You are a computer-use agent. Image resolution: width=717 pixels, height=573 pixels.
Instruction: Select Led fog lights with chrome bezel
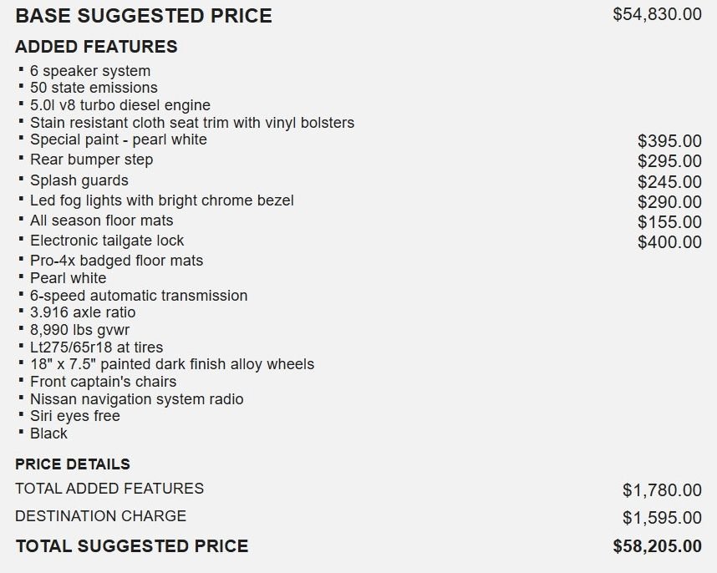[x=162, y=200]
